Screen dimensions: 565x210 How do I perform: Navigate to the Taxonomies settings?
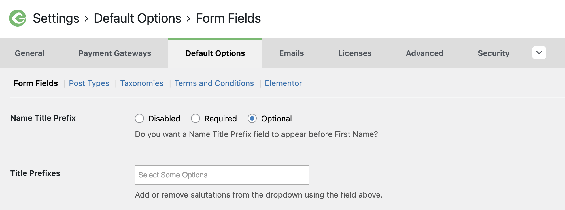[x=142, y=83]
